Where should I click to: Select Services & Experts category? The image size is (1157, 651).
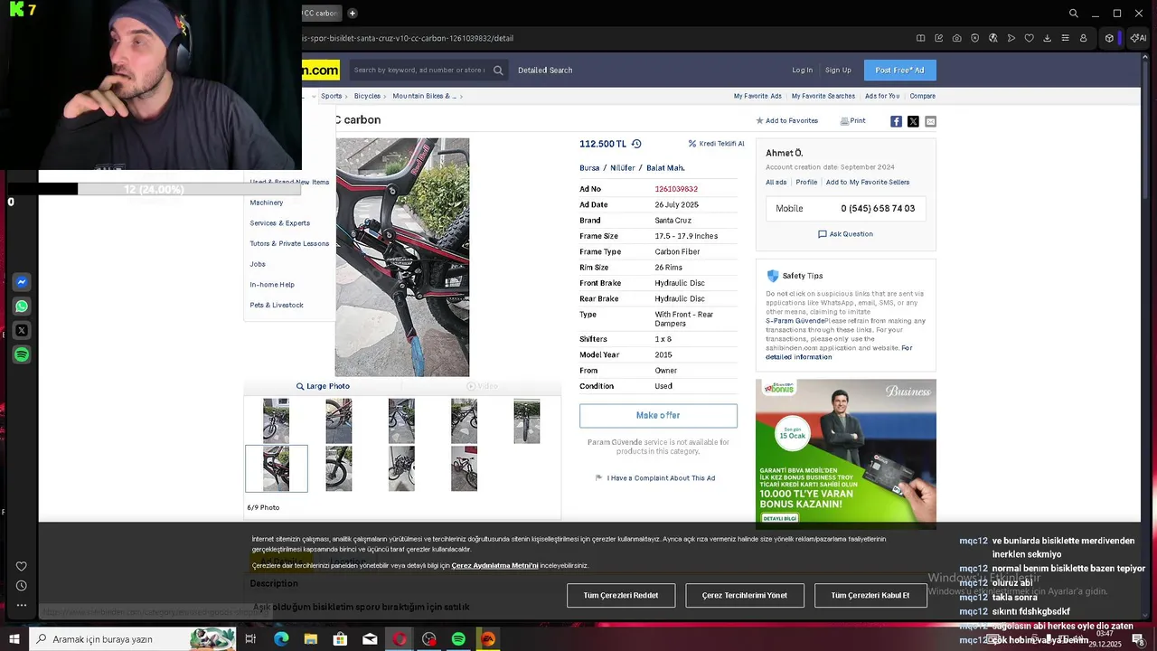point(279,223)
